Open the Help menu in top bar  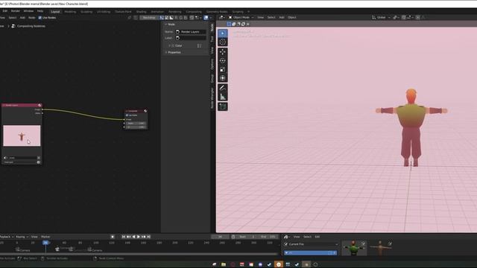coord(40,11)
